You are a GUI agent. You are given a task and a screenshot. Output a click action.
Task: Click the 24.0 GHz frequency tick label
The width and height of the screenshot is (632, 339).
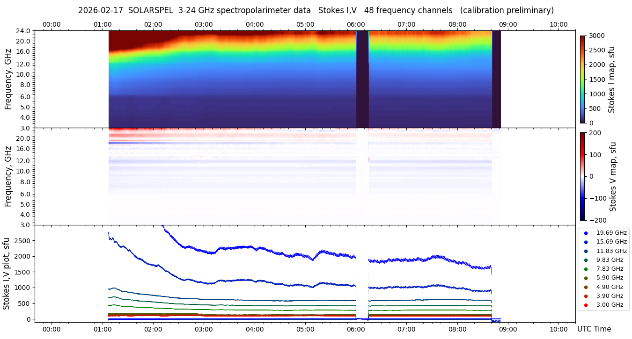[23, 31]
